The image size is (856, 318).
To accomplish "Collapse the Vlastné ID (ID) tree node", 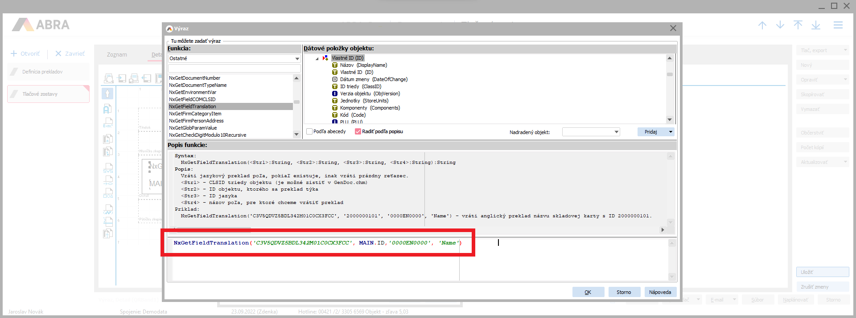I will 317,58.
